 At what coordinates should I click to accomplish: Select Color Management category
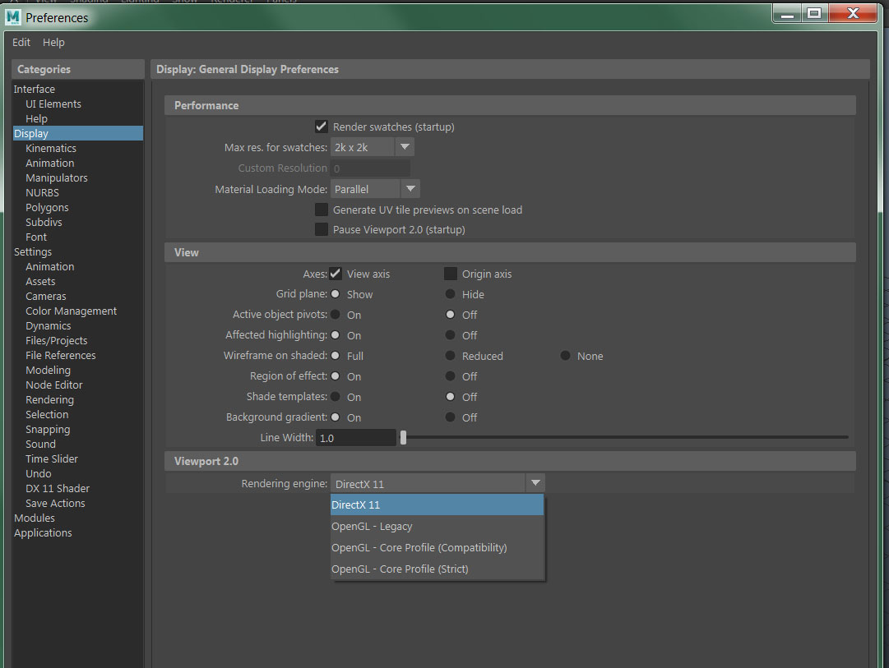click(71, 311)
